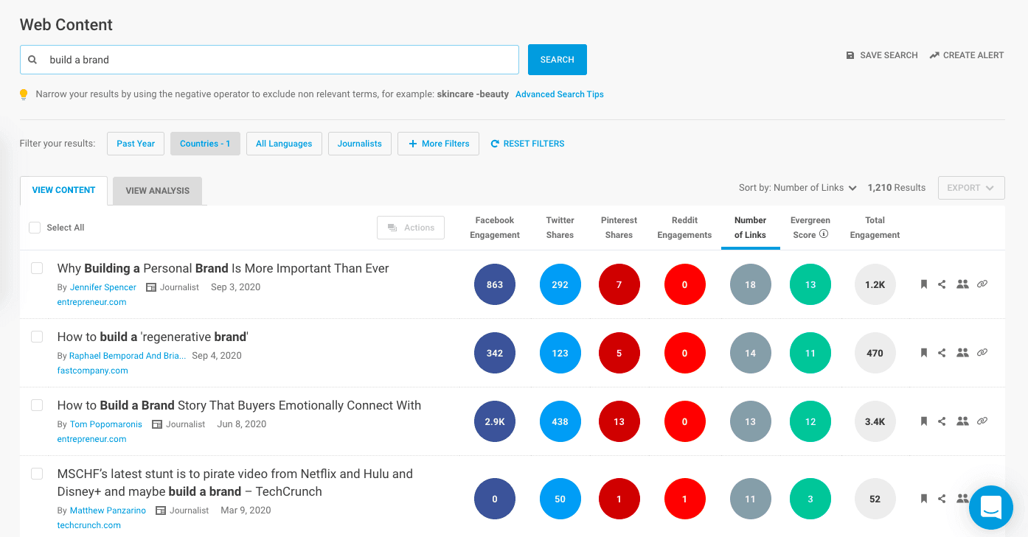
Task: Open the fastcompany.com domain link
Action: coord(92,371)
